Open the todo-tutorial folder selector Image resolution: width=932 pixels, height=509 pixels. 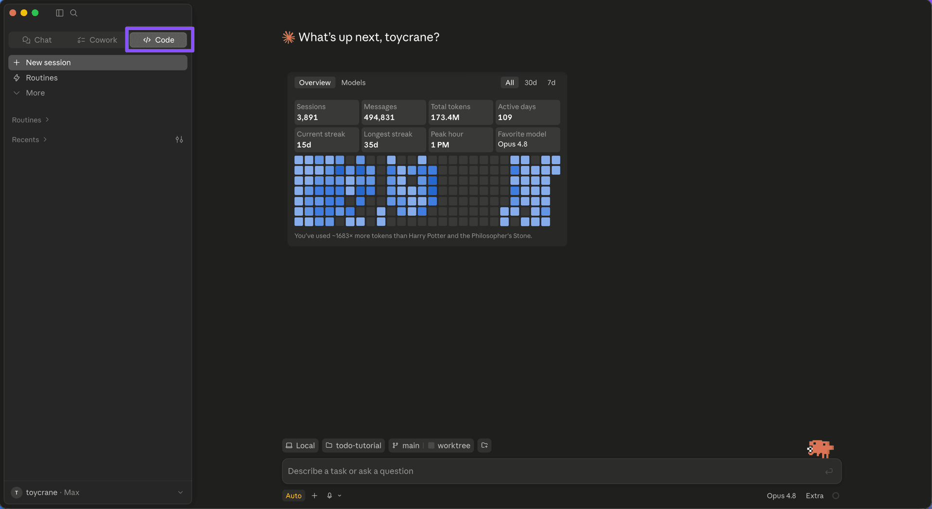353,445
